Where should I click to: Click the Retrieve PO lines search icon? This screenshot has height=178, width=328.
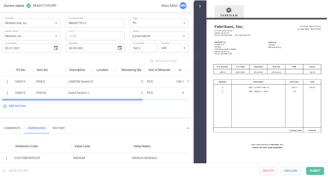click(152, 61)
